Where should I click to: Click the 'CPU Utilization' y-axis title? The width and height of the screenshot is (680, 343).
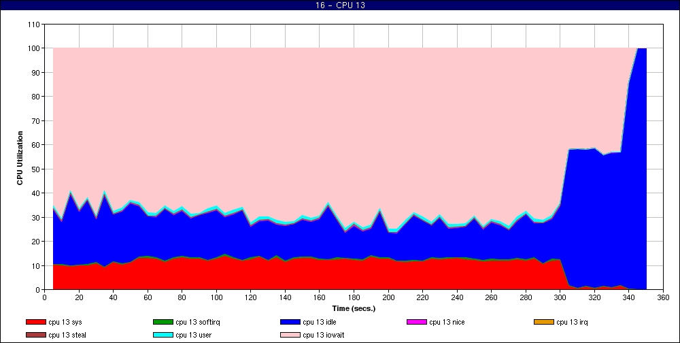pyautogui.click(x=20, y=158)
